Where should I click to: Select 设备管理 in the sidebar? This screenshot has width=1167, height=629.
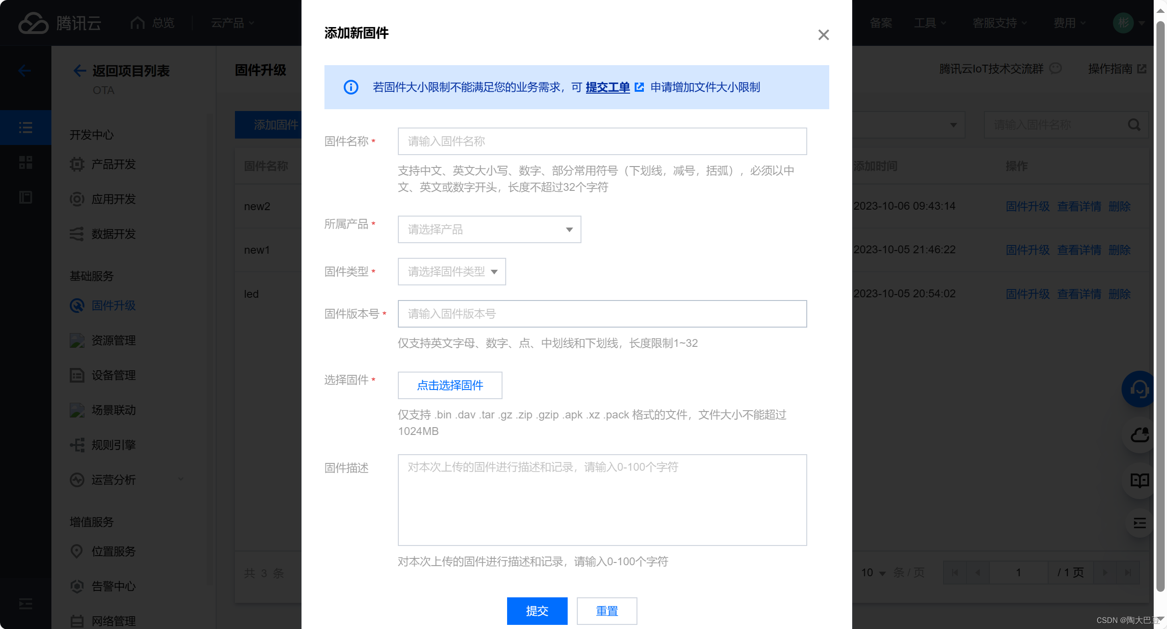[x=113, y=375]
